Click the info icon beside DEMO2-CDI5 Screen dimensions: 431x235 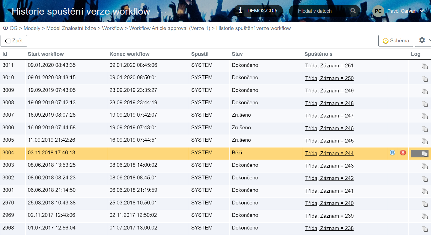(240, 10)
